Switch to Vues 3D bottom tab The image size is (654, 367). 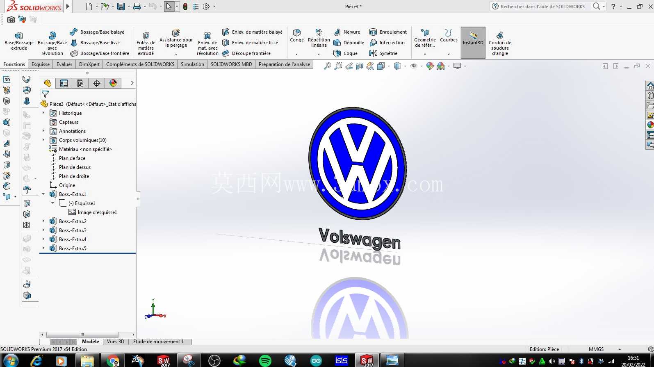pyautogui.click(x=116, y=342)
